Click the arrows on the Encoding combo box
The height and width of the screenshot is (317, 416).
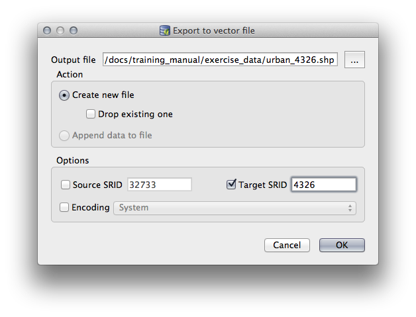pos(350,208)
